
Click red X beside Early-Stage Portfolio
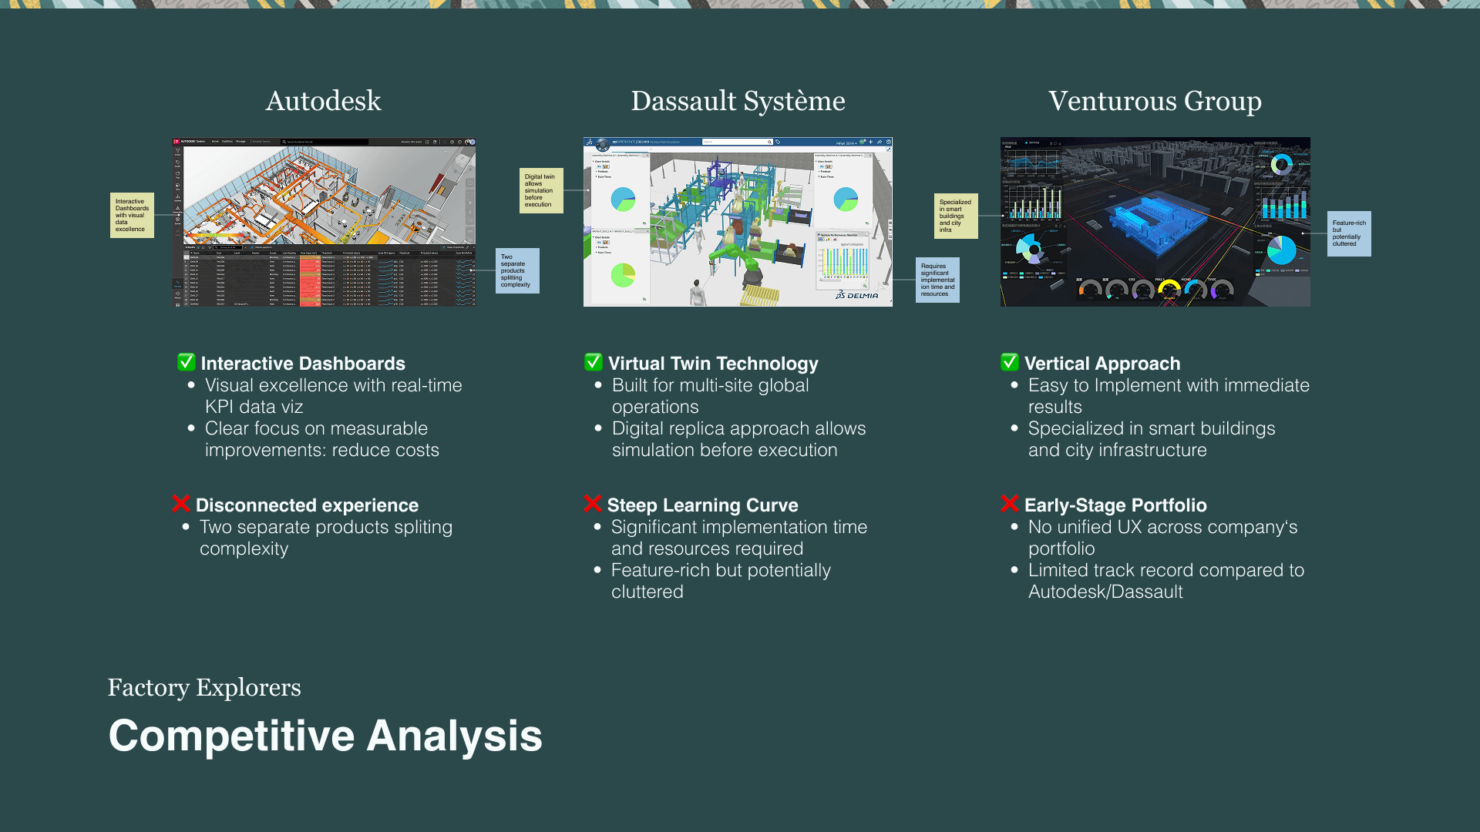(x=1009, y=504)
